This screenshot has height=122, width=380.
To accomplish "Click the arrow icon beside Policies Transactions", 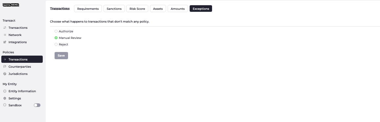I will pyautogui.click(x=5, y=59).
